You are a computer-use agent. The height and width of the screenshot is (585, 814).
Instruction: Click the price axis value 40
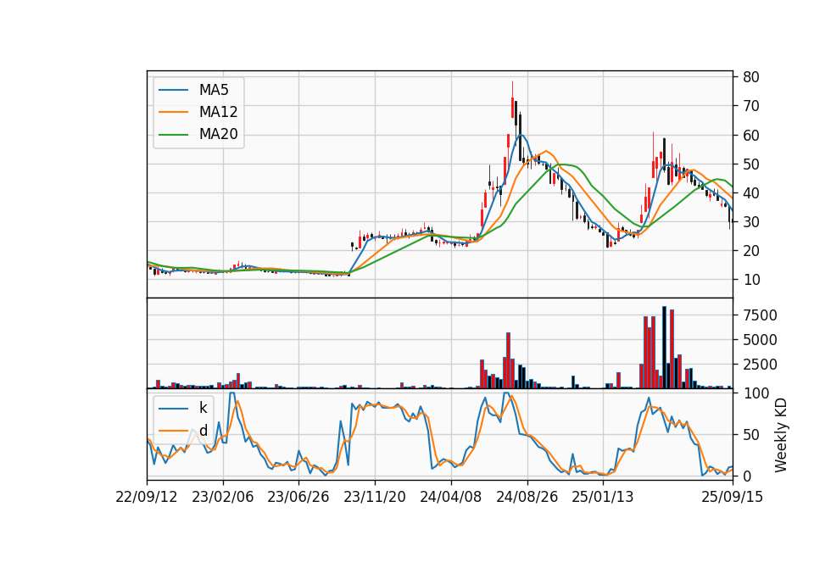(751, 193)
